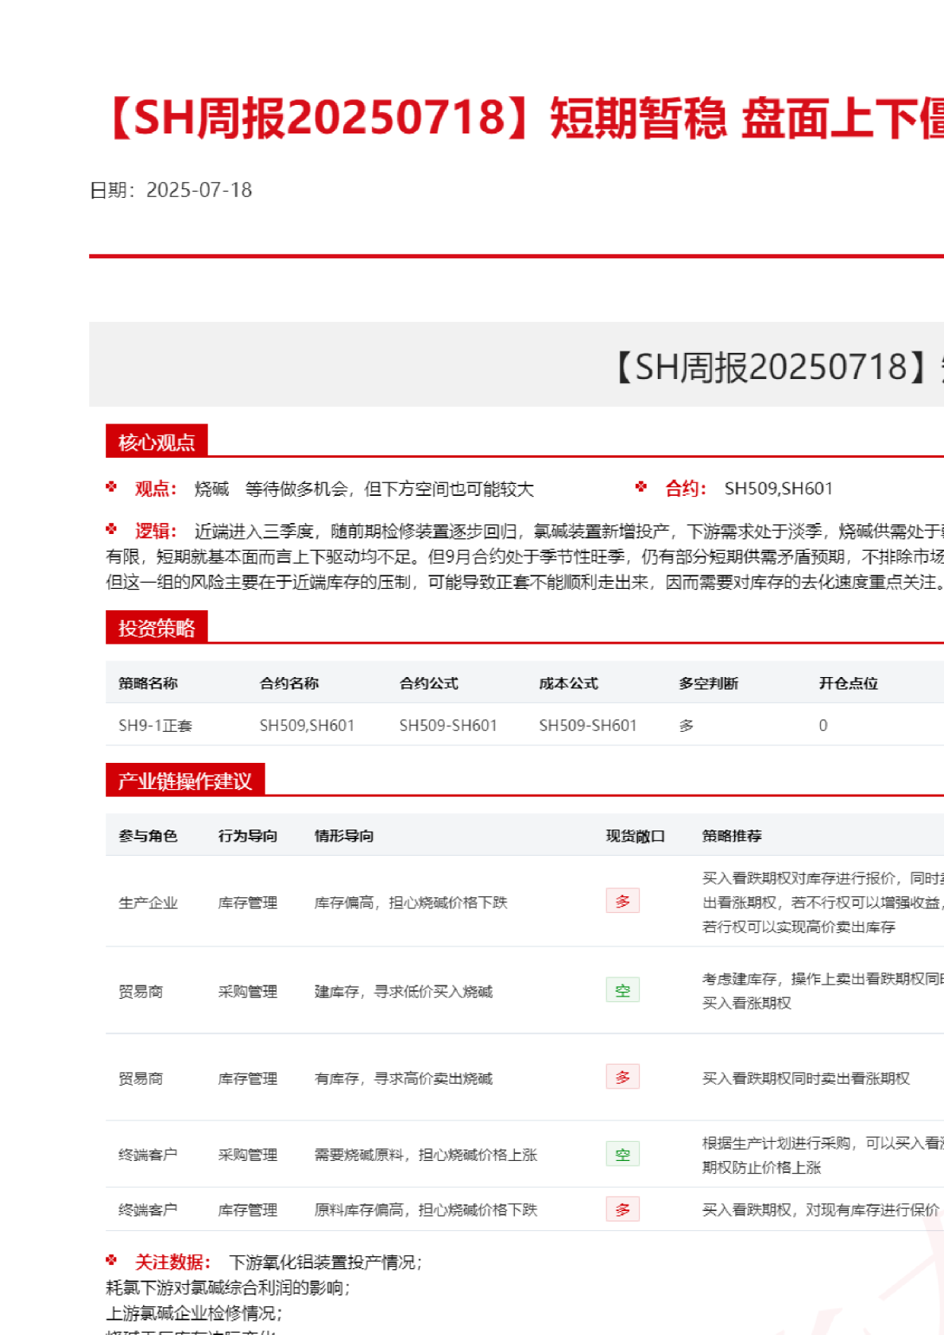This screenshot has height=1335, width=944.
Task: Click the 多 badge in the 生产企业 row
Action: pyautogui.click(x=622, y=901)
